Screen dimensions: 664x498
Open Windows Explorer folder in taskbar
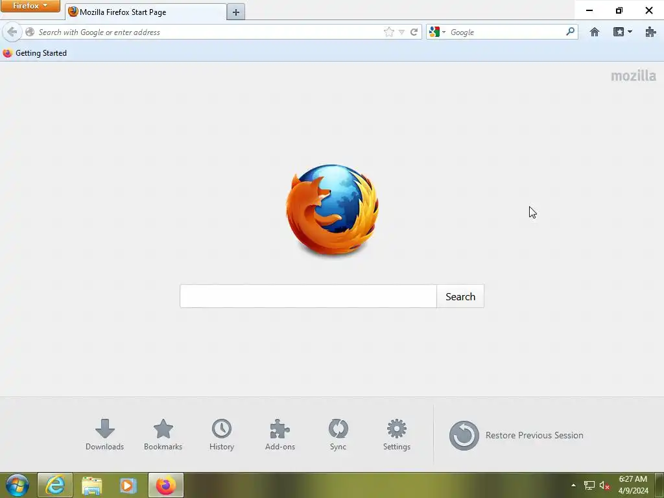point(92,485)
